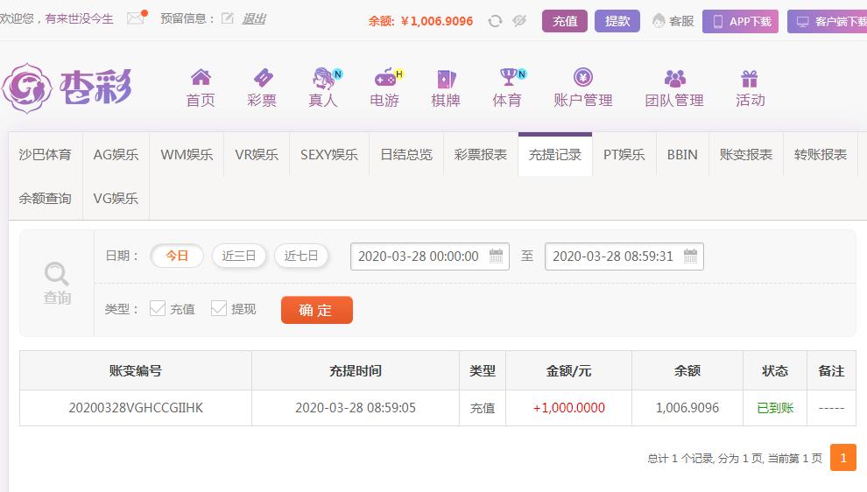
Task: Toggle the 提现 type checkbox
Action: tap(219, 308)
